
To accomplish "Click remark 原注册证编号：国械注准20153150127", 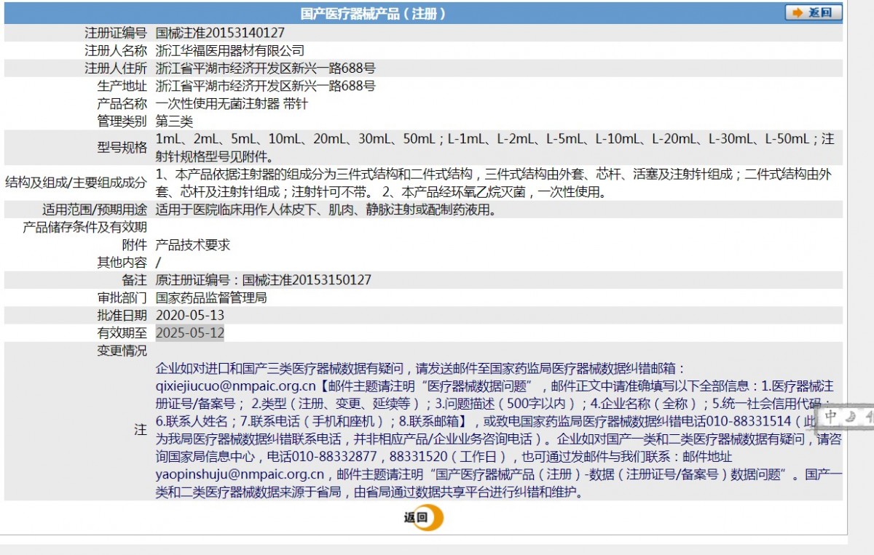I will [264, 280].
